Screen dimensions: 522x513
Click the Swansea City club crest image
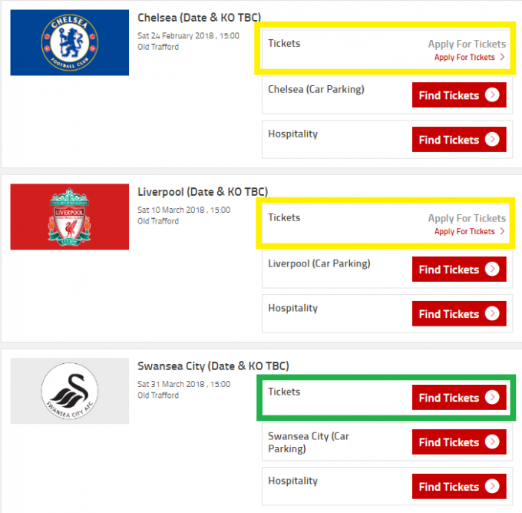click(x=69, y=391)
